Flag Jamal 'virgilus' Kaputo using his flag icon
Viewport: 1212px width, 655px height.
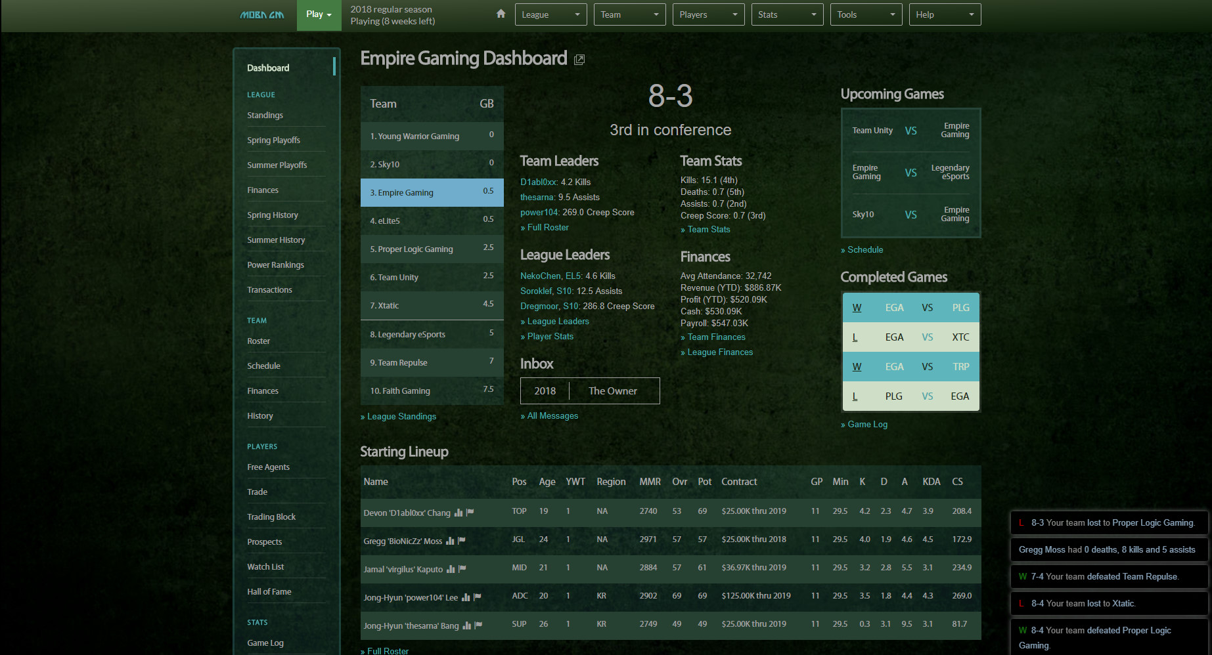[462, 569]
